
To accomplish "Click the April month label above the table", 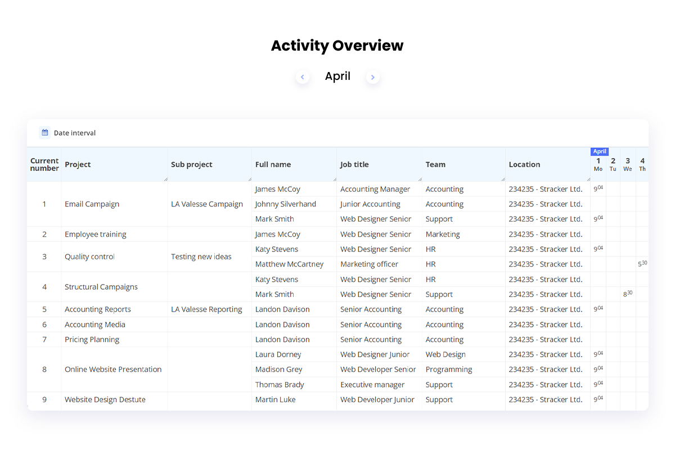I will [x=337, y=76].
